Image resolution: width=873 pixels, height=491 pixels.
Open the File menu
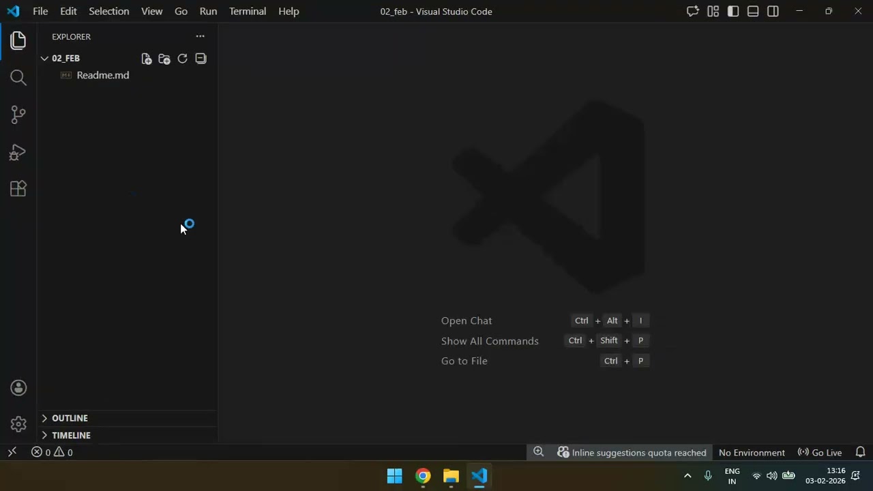40,12
